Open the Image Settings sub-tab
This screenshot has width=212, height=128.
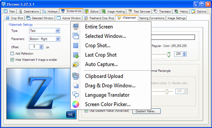coord(176,18)
